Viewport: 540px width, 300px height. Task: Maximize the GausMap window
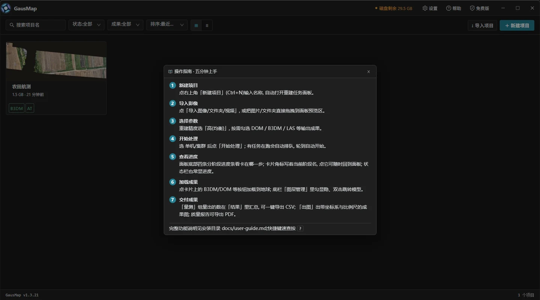pos(517,8)
